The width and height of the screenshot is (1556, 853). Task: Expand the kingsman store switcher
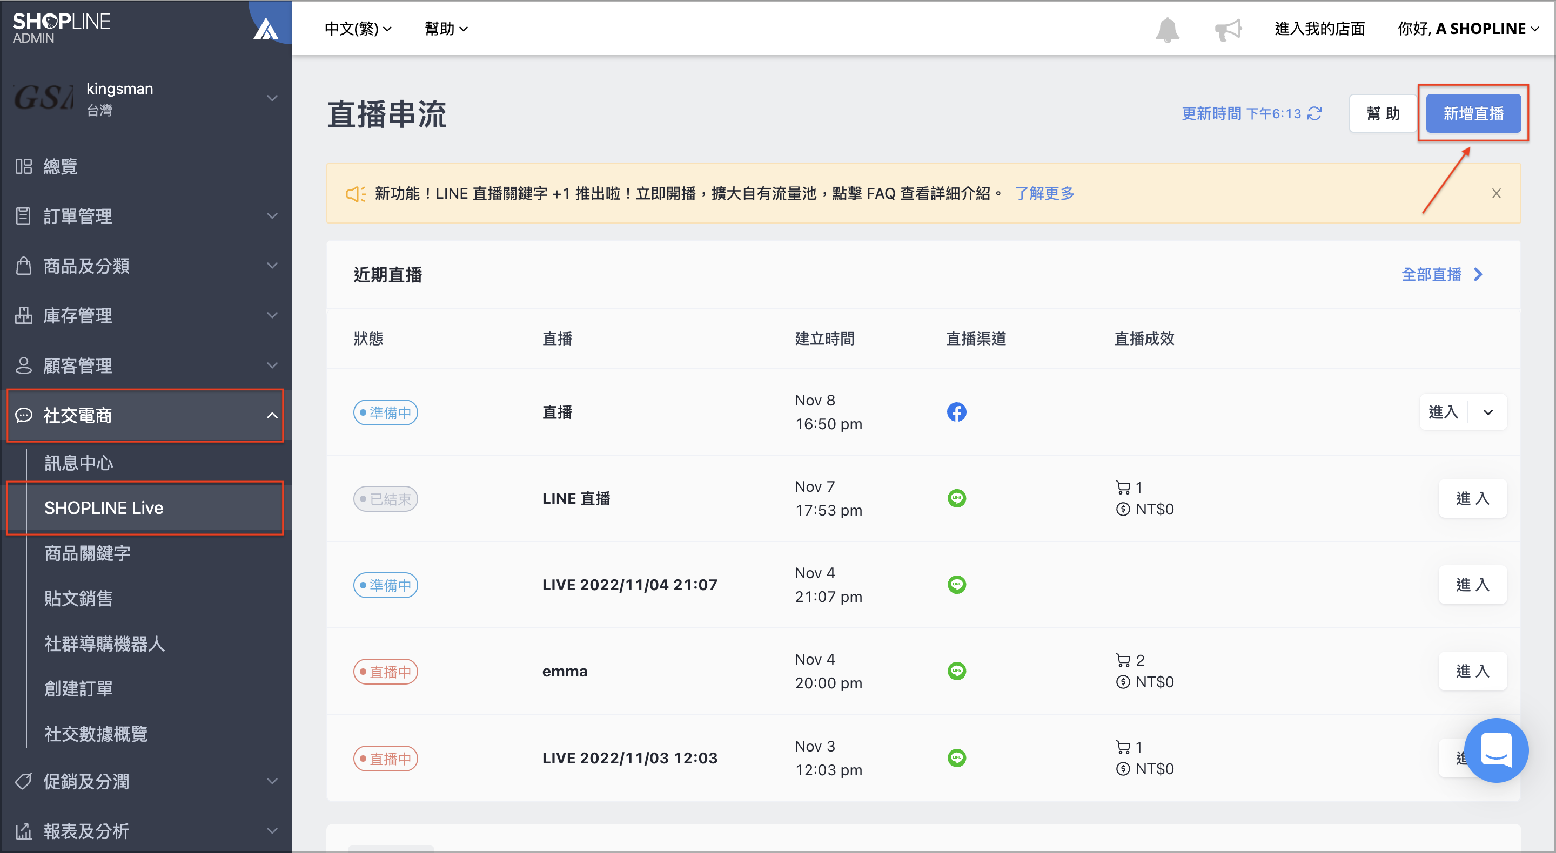point(272,98)
